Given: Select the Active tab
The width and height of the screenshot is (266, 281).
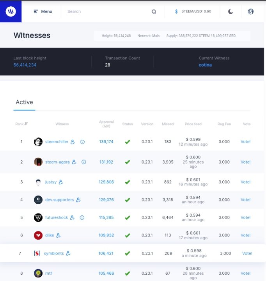Looking at the screenshot, I should (24, 102).
